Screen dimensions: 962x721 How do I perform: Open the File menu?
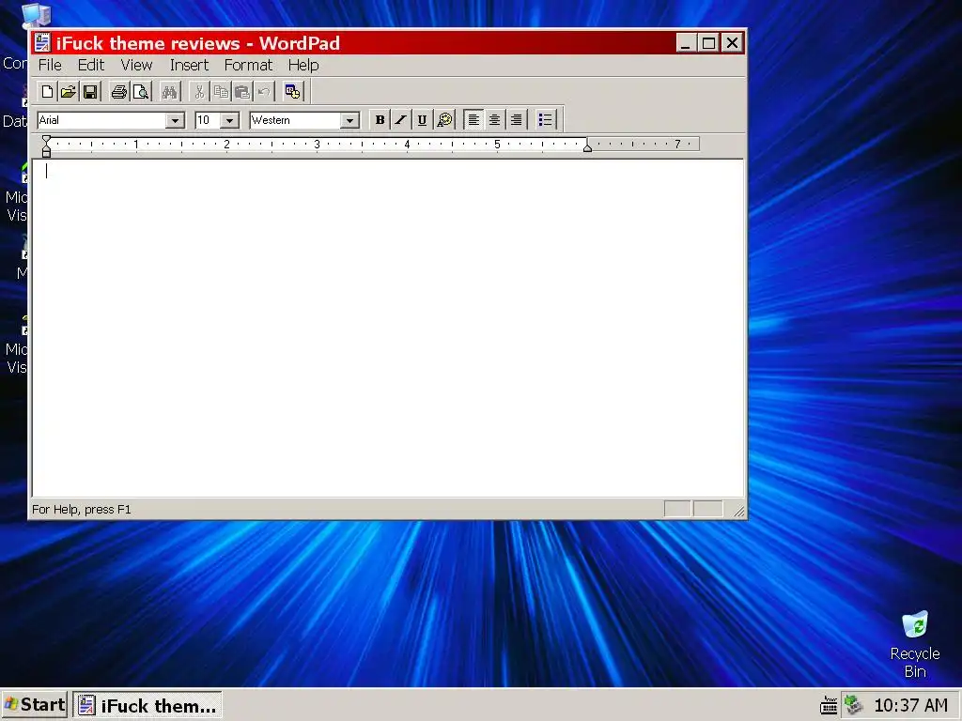50,65
